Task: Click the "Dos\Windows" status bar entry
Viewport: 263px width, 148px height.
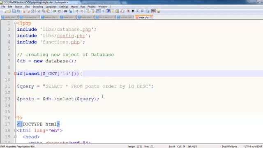Action: 229,146
